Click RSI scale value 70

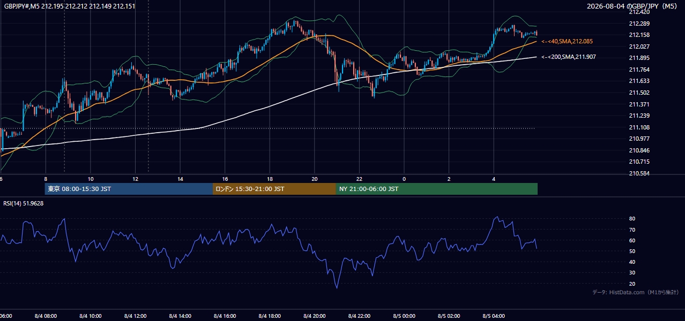click(632, 230)
